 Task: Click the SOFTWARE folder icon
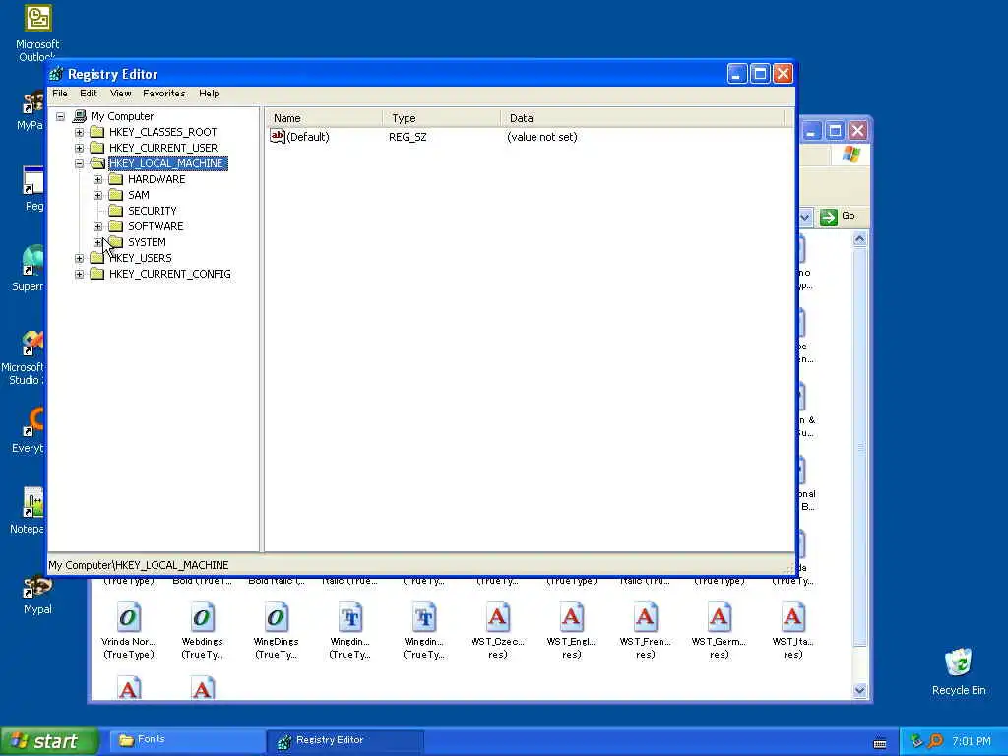[116, 225]
